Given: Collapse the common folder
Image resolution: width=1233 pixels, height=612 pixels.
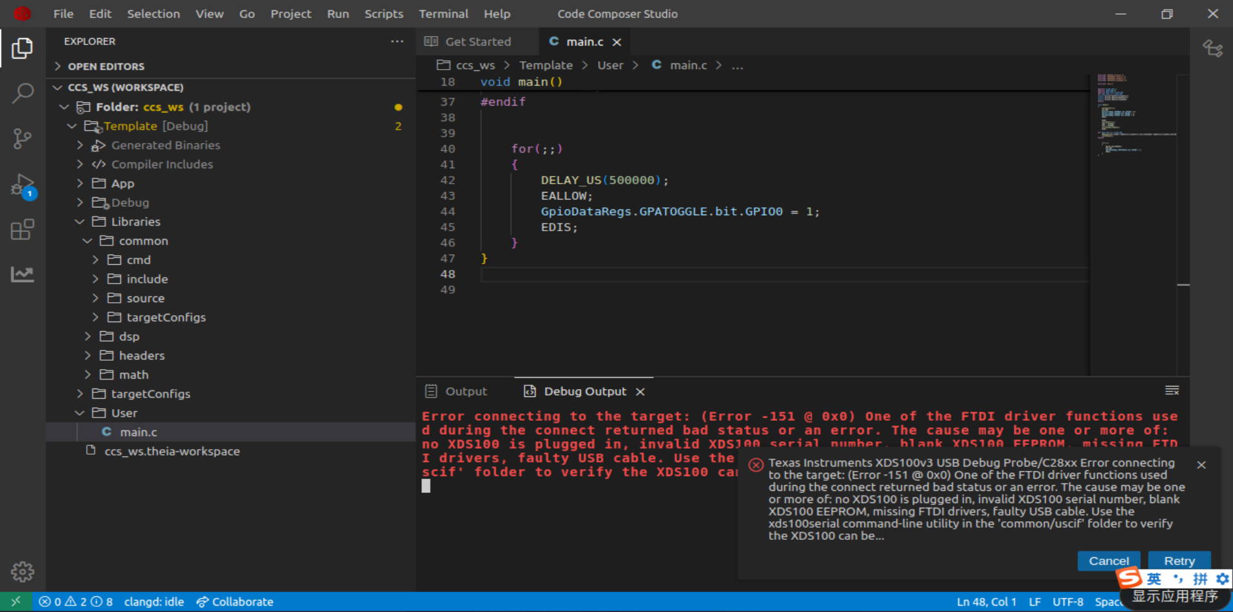Looking at the screenshot, I should pyautogui.click(x=88, y=241).
